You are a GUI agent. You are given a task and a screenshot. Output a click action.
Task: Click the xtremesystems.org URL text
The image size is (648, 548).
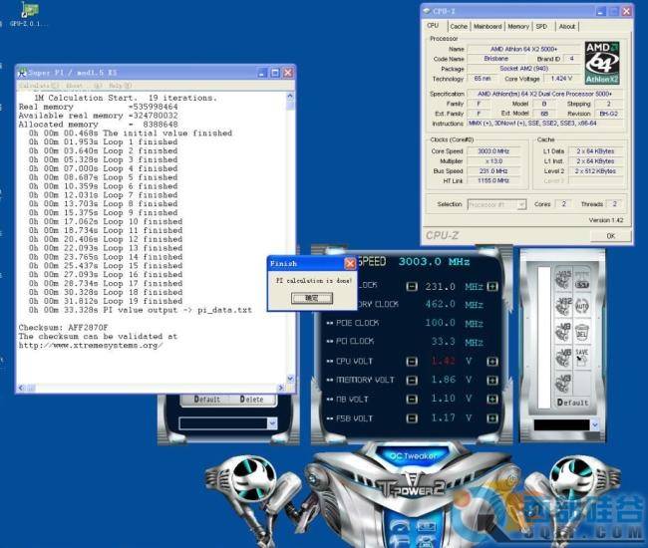pyautogui.click(x=90, y=345)
